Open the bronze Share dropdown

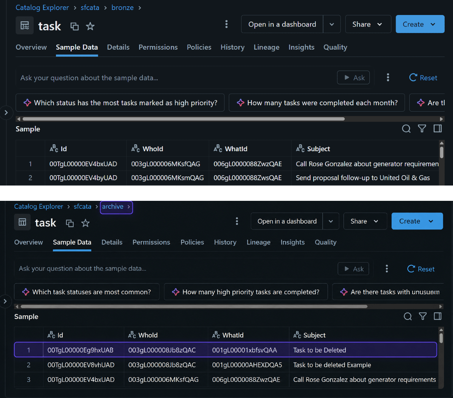(x=368, y=24)
